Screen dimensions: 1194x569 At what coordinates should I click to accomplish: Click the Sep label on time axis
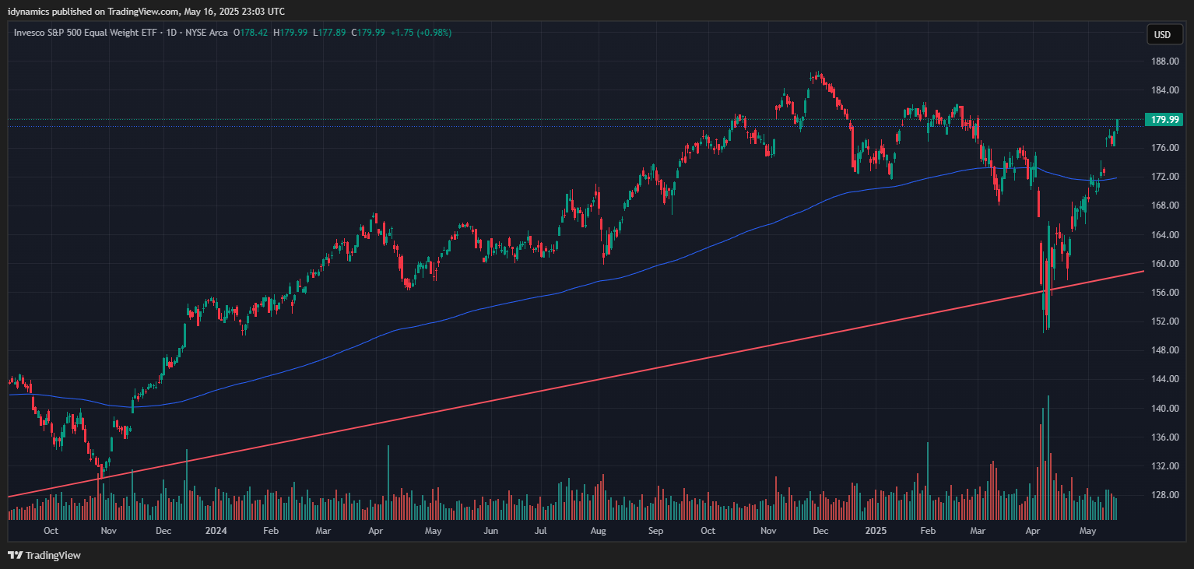tap(655, 531)
